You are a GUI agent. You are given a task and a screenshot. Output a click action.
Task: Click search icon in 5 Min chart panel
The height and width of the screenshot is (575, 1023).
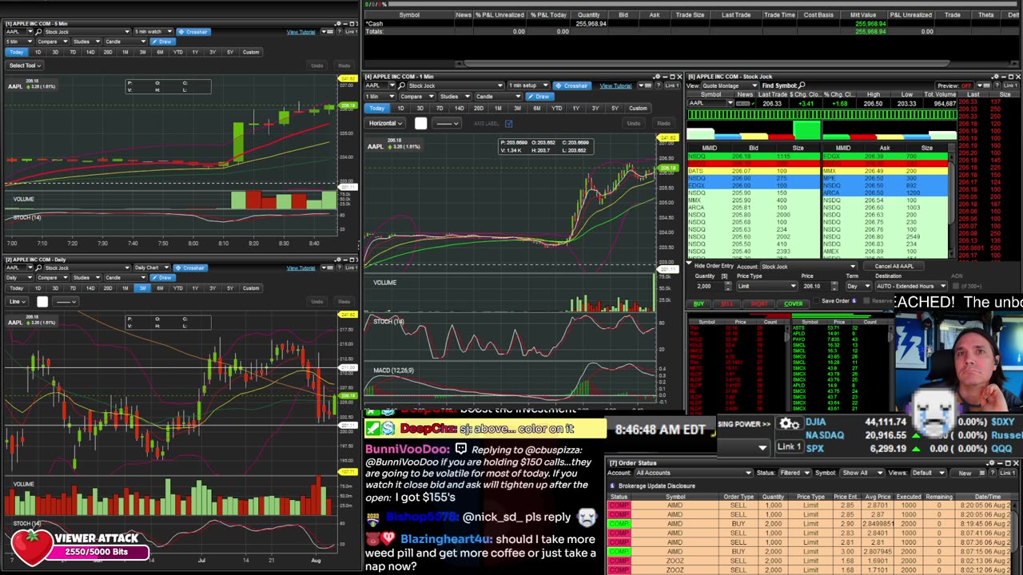click(38, 32)
